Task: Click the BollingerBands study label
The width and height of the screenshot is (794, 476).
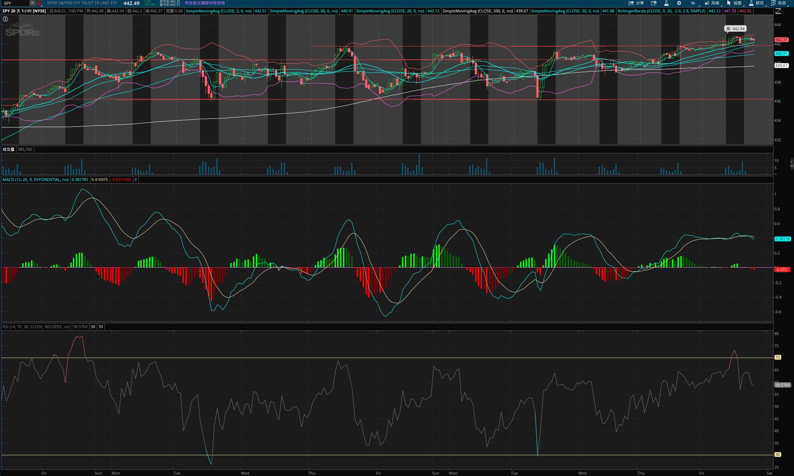Action: point(661,11)
